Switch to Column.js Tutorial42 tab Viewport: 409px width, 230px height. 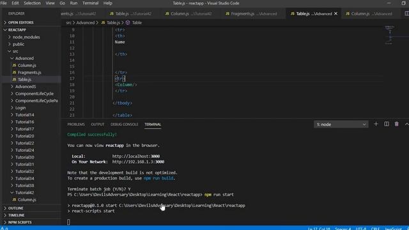[x=189, y=13]
